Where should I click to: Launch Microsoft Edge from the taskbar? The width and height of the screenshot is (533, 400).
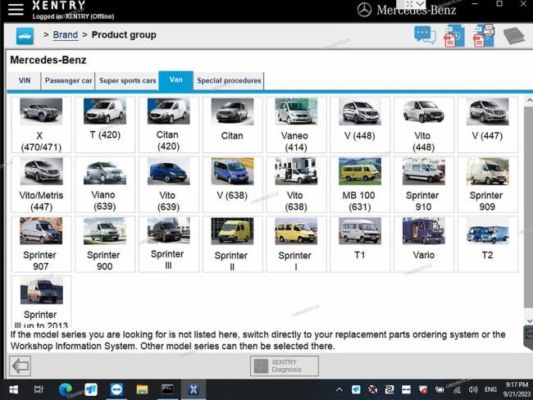tap(66, 389)
